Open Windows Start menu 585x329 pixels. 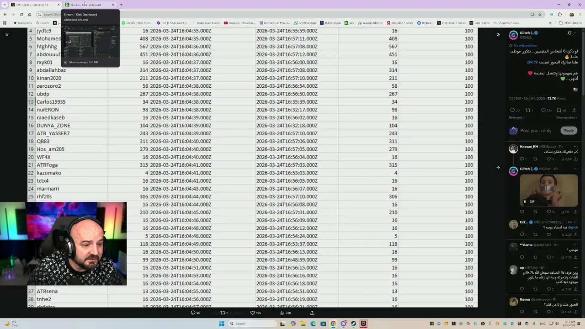(222, 324)
